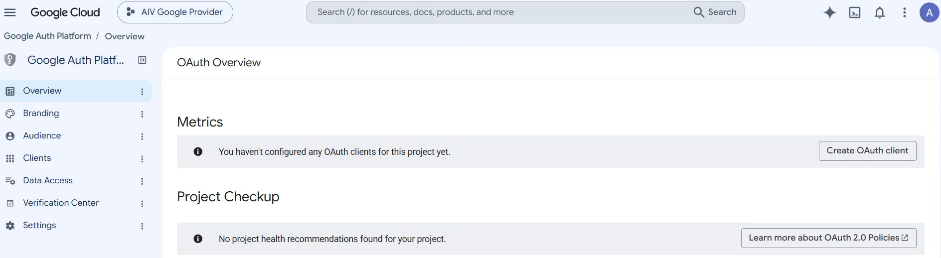Open the three-dot menu for Audience

pyautogui.click(x=142, y=136)
